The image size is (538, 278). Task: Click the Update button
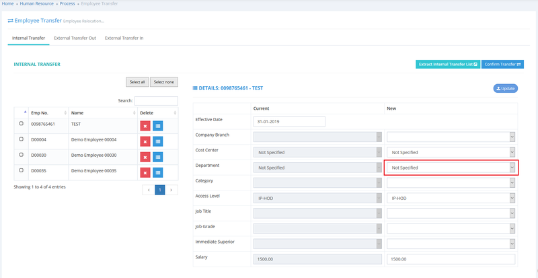tap(505, 88)
